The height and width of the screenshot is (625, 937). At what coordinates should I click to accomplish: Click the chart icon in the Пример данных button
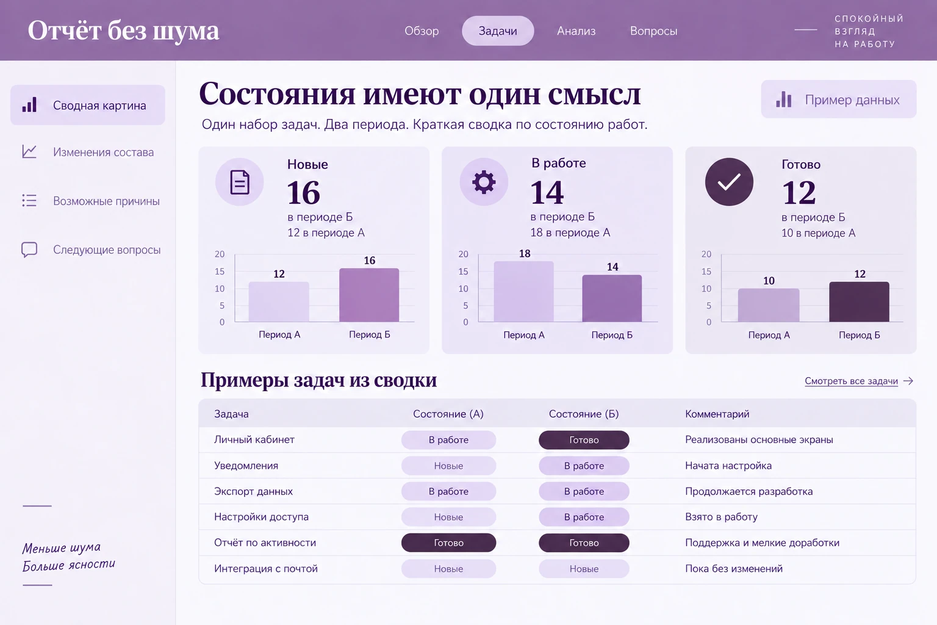[784, 99]
